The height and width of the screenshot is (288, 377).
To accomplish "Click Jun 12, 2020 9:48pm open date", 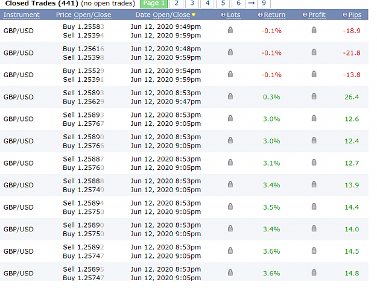I will coord(166,49).
